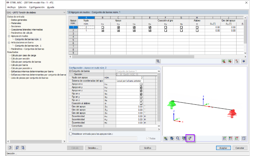Uncheck 'Fijo en x' in configuration panel
The height and width of the screenshot is (156, 255).
(x=141, y=94)
